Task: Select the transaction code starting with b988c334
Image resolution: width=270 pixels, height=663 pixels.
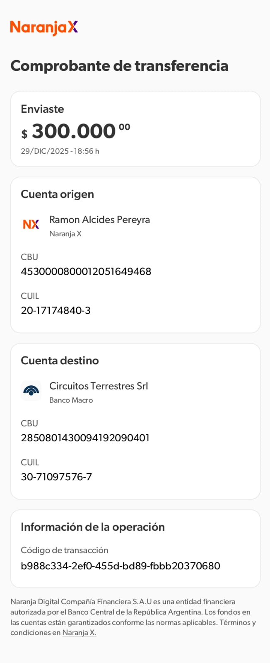Action: 121,566
